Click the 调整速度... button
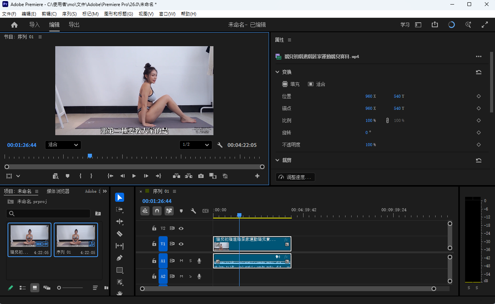This screenshot has width=495, height=304. 296,177
